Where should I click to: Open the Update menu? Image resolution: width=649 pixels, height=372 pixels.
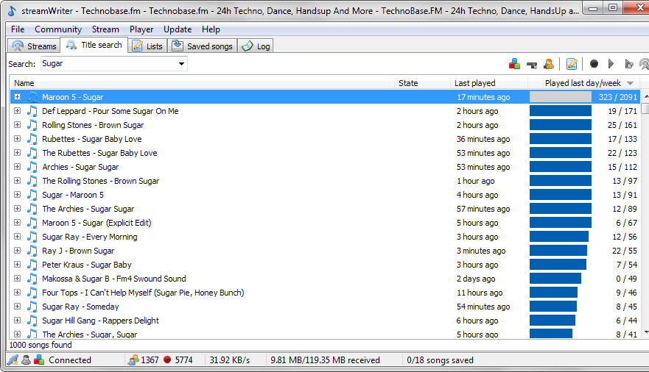coord(178,29)
